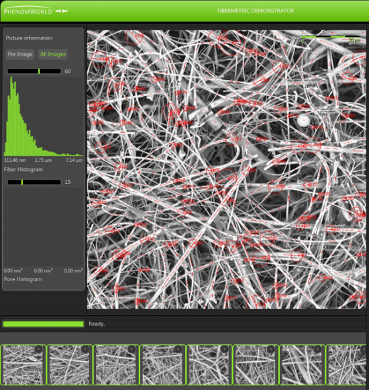Click the empty pore histogram chart area
Image resolution: width=369 pixels, height=390 pixels.
43,228
